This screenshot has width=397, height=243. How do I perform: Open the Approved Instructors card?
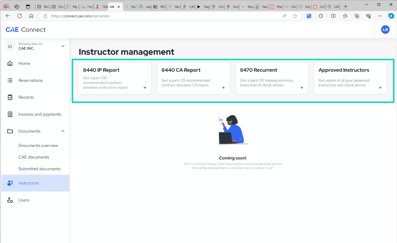[350, 78]
